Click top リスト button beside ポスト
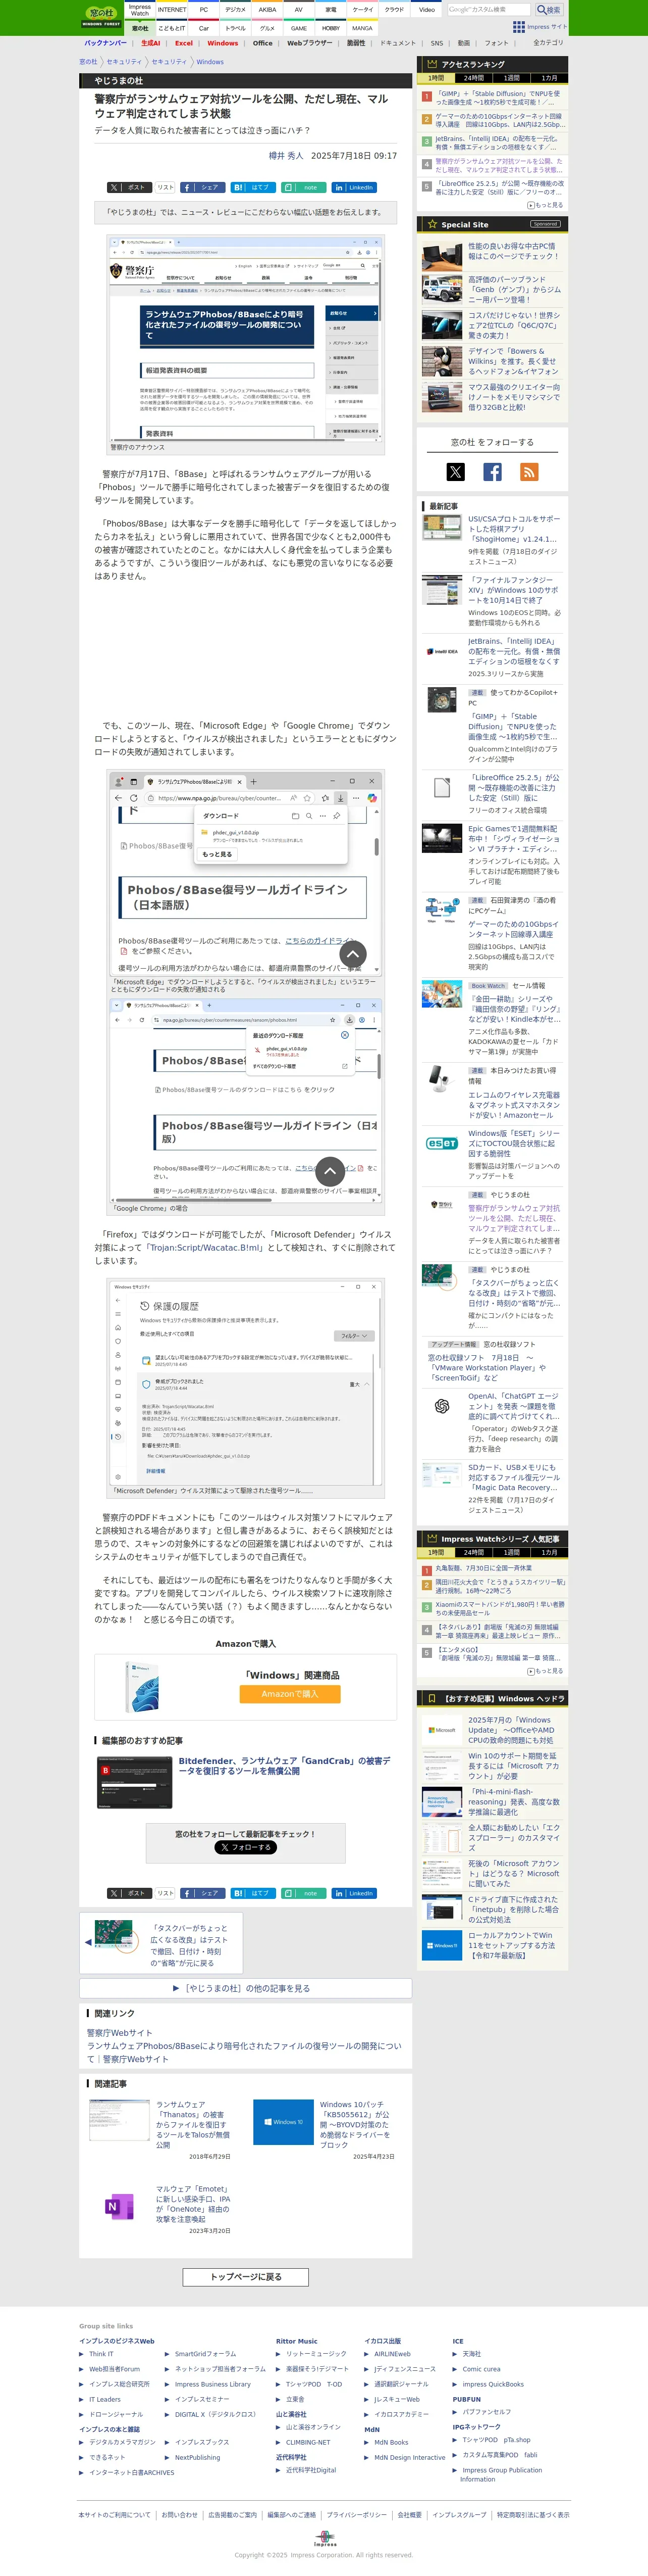Viewport: 648px width, 2576px height. [x=166, y=187]
